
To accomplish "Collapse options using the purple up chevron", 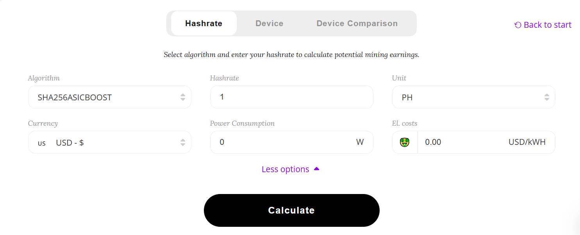I will [x=317, y=169].
